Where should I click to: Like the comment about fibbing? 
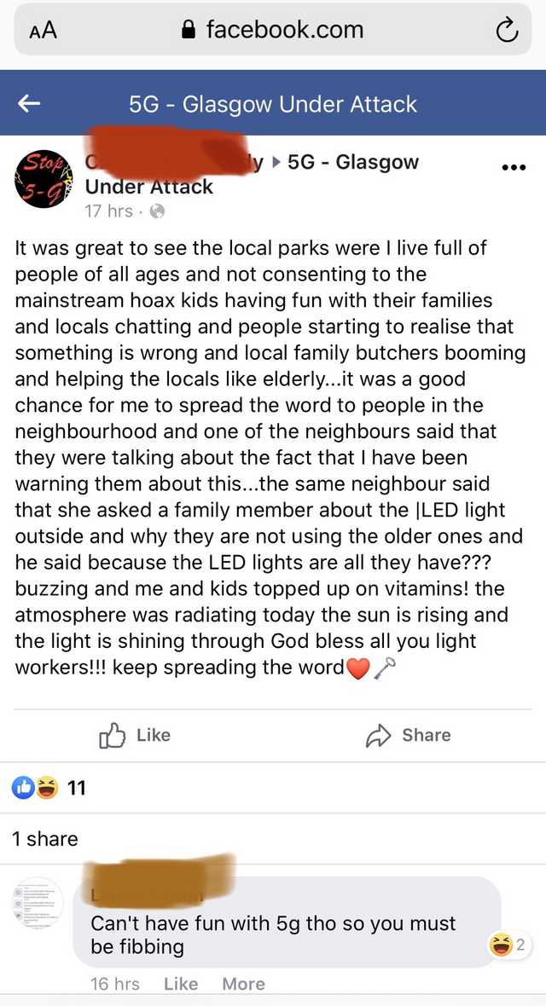[x=180, y=984]
